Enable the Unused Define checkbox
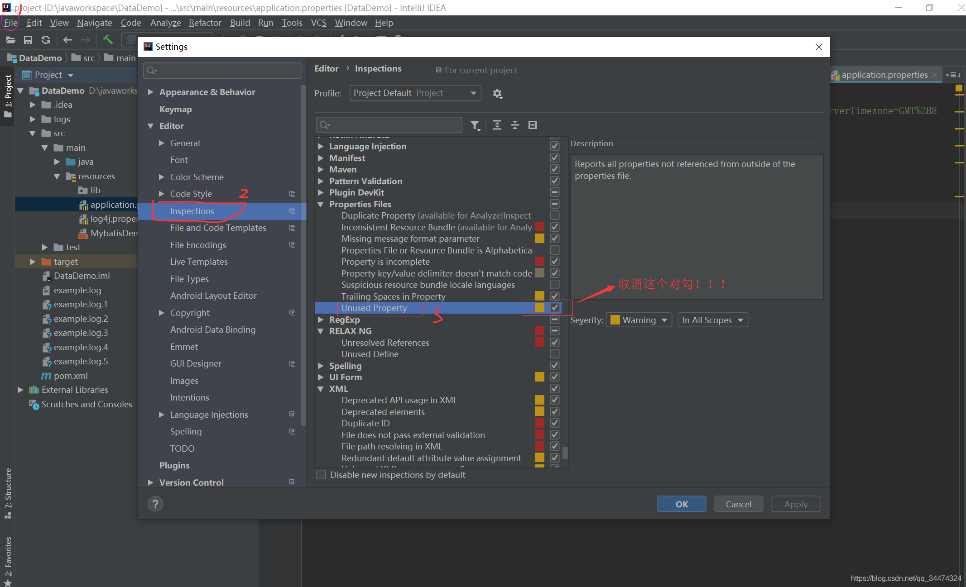The width and height of the screenshot is (966, 587). pyautogui.click(x=555, y=354)
